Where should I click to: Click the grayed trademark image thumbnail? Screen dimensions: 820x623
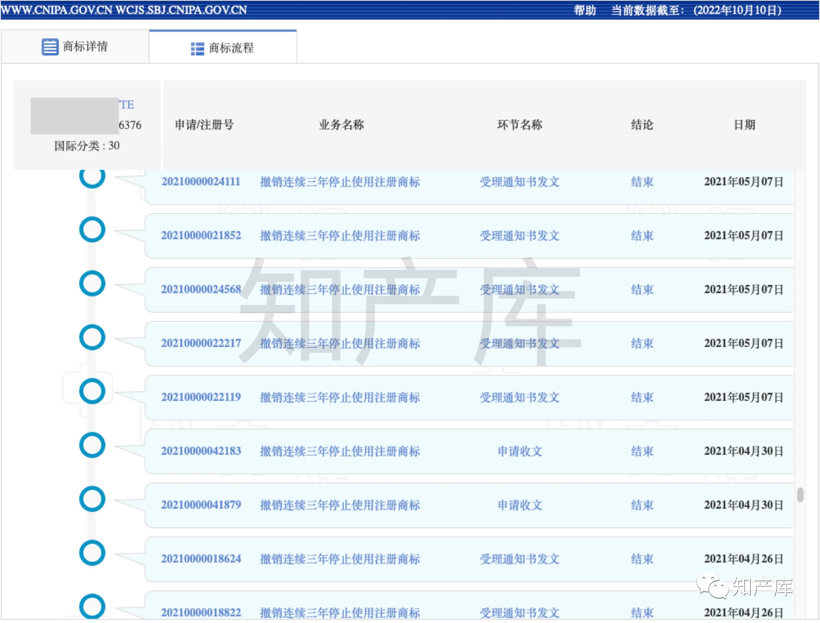coord(75,116)
